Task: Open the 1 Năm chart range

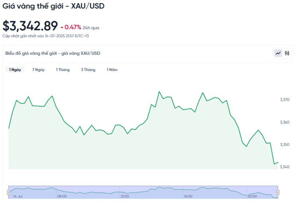Action: (112, 70)
